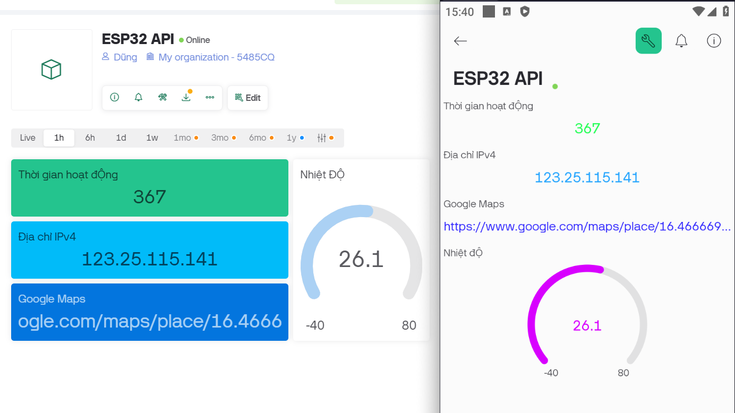
Task: Click the device info icon in web toolbar
Action: 114,97
